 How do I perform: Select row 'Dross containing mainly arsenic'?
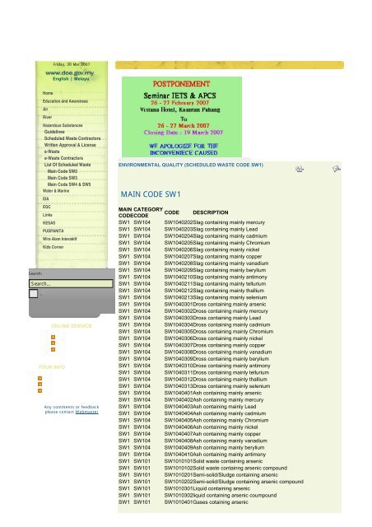tap(192, 304)
